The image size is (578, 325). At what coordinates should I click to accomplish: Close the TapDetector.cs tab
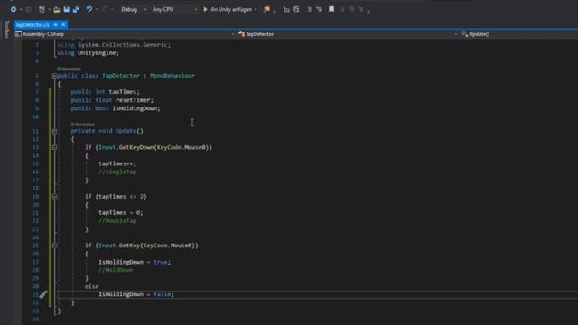63,24
